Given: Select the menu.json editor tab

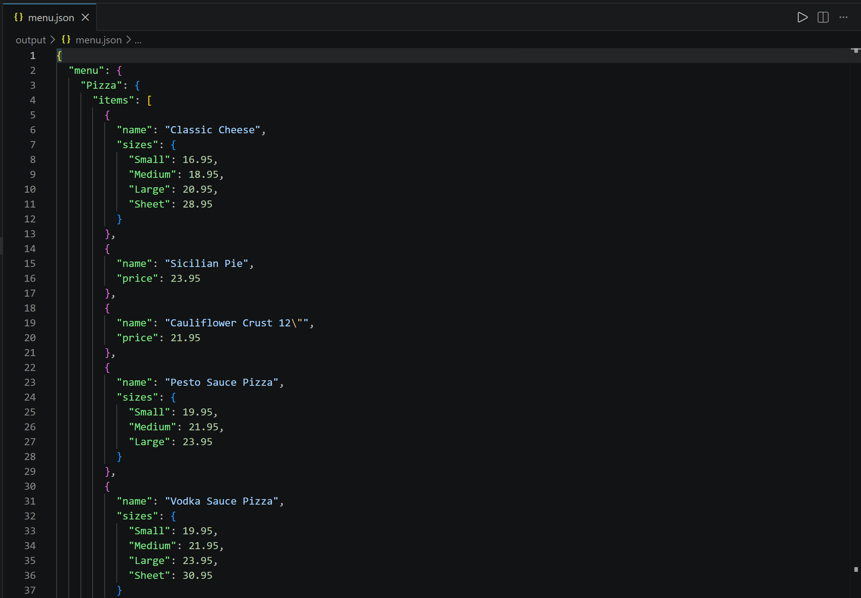Looking at the screenshot, I should coord(50,18).
